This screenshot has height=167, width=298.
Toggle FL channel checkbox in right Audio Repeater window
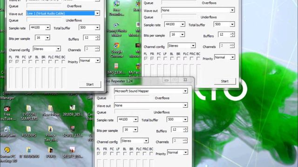pos(146,58)
